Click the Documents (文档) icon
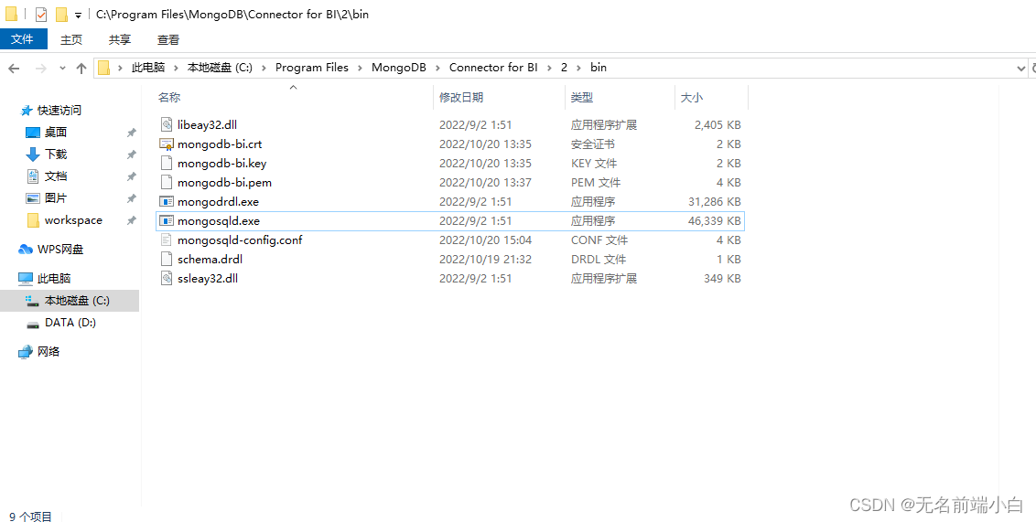The image size is (1036, 522). pyautogui.click(x=32, y=176)
